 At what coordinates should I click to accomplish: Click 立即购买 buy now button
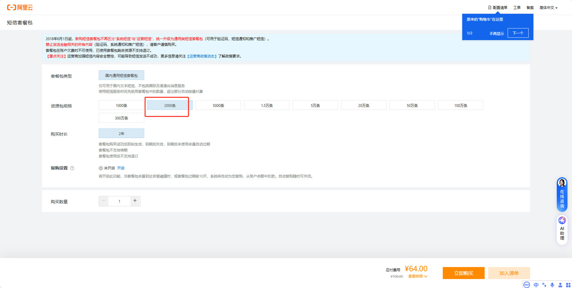tap(464, 273)
